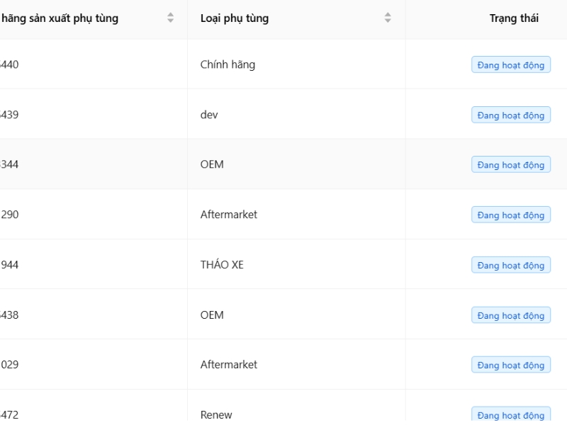This screenshot has height=425, width=567.
Task: Click status badge for the OEM row ending 438
Action: click(511, 315)
